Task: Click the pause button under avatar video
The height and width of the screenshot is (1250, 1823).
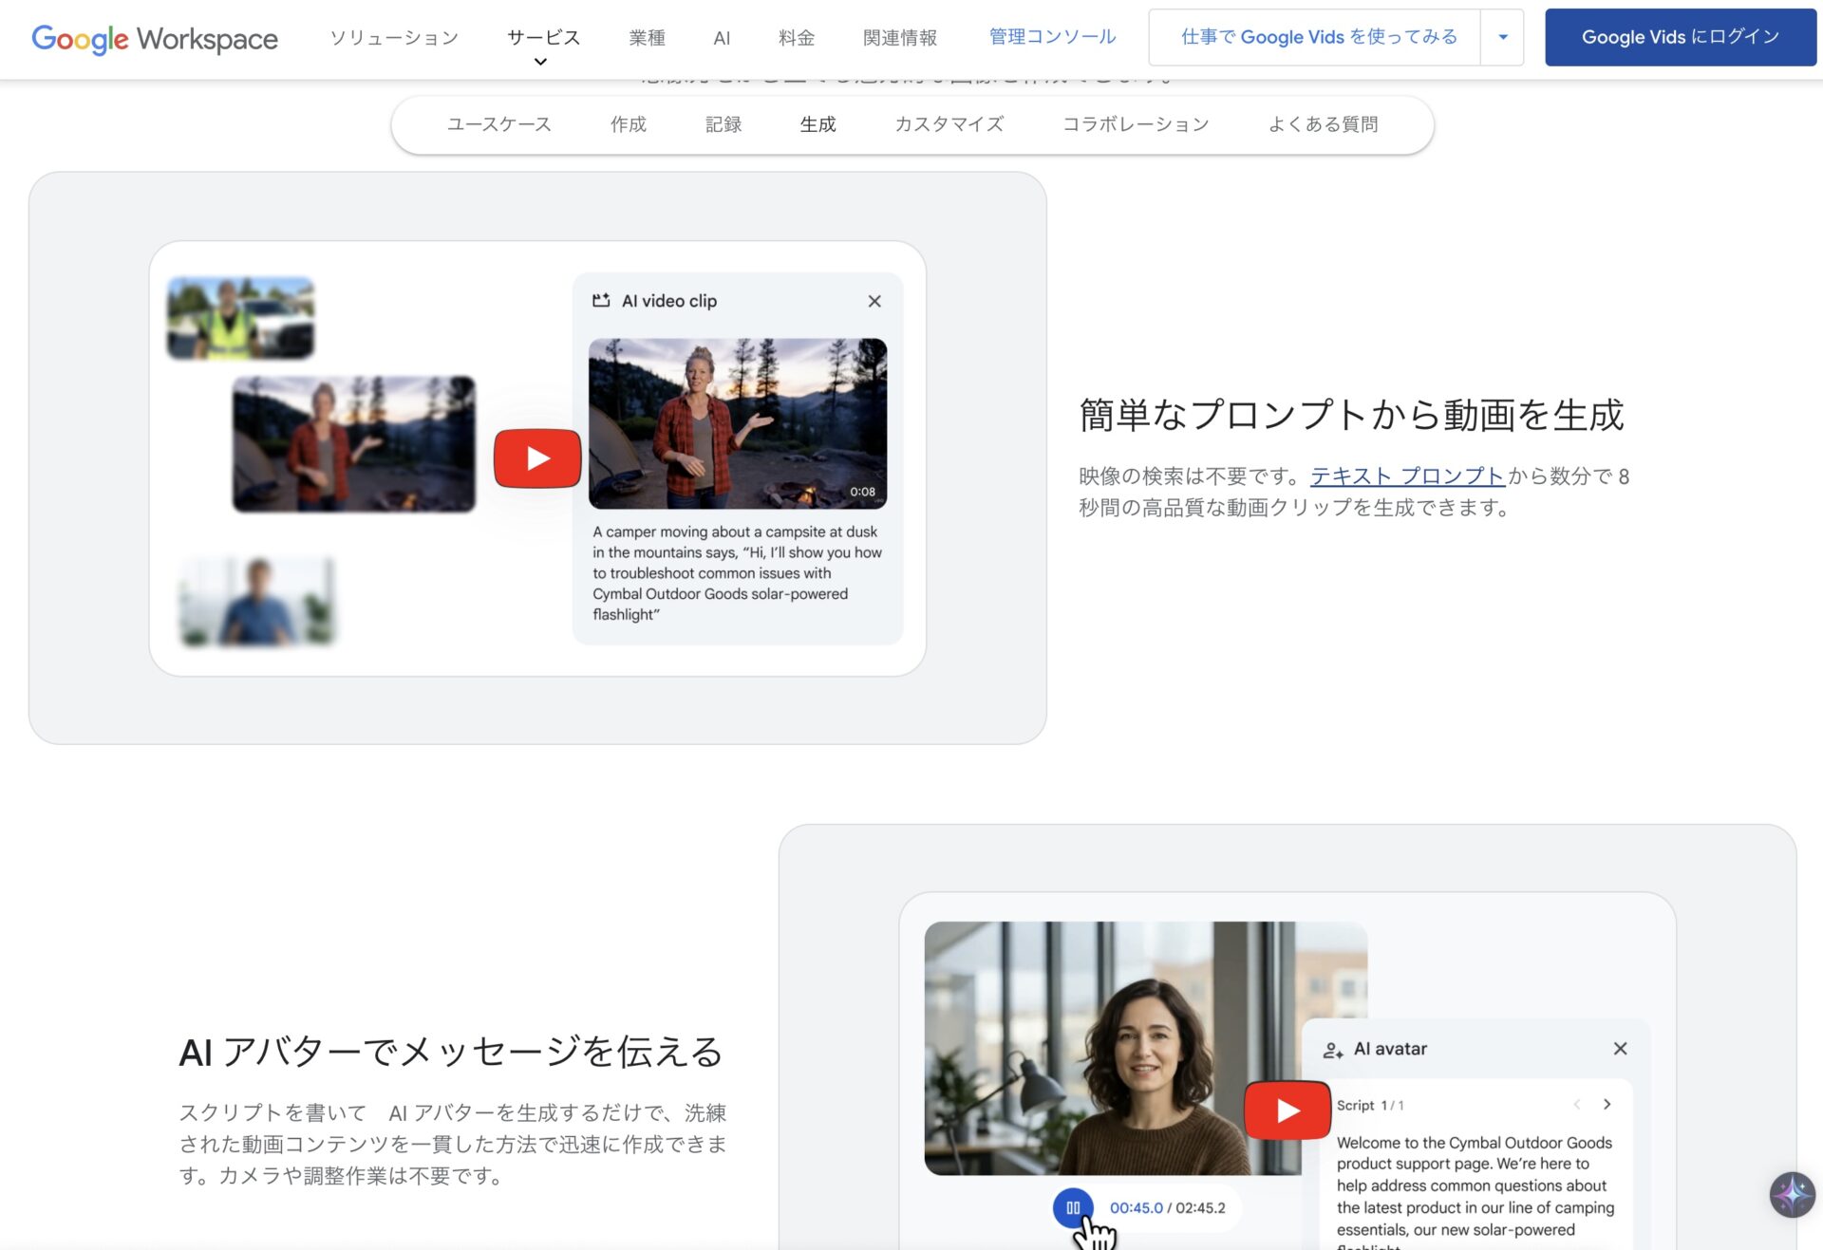Action: click(x=1073, y=1208)
